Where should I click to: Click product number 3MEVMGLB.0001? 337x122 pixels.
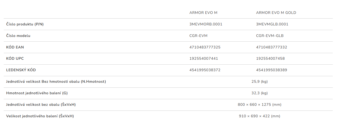[x=272, y=24]
